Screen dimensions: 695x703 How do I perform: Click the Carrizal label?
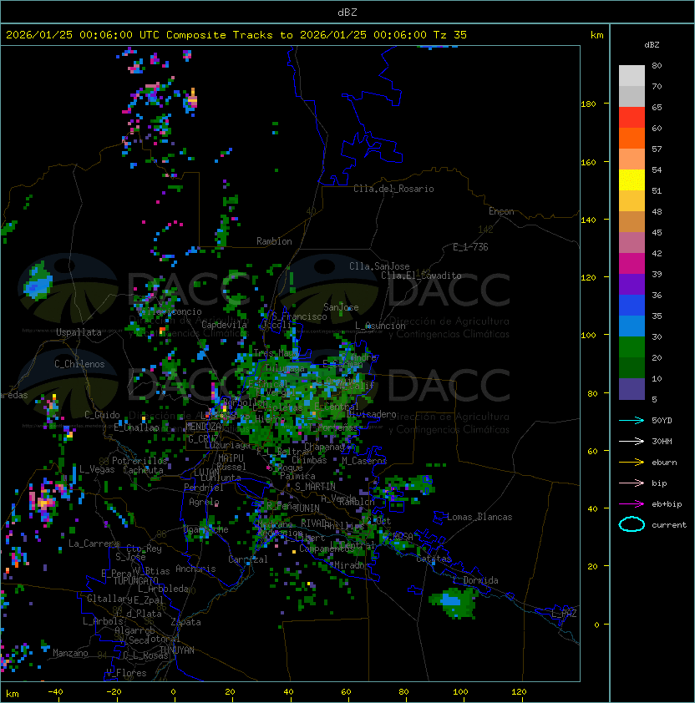pyautogui.click(x=248, y=559)
